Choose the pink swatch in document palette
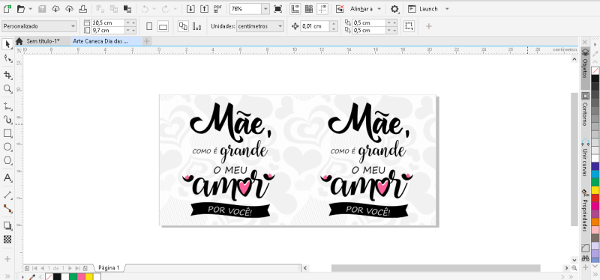The width and height of the screenshot is (600, 280). click(x=81, y=276)
